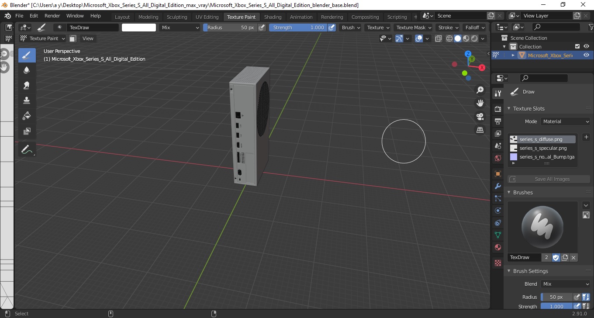The width and height of the screenshot is (594, 318).
Task: Click the zoom magnifier in the viewport
Action: point(480,90)
